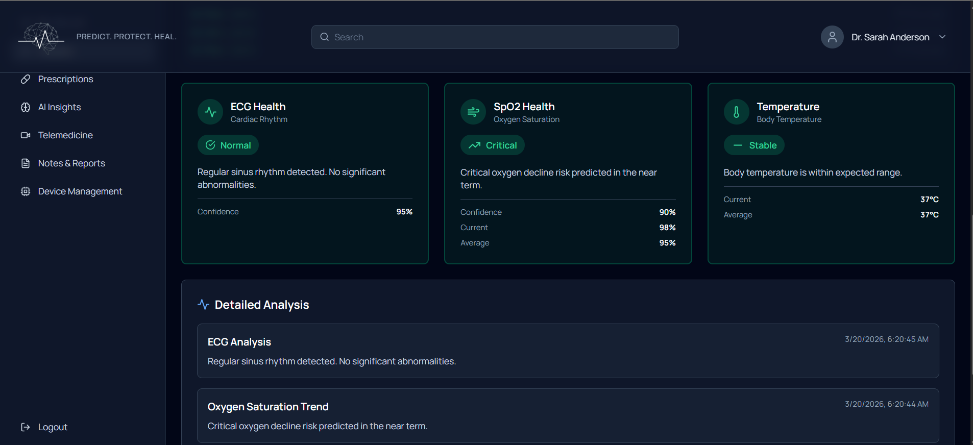Screen dimensions: 973x445
Task: Focus the Search input field
Action: click(x=495, y=37)
